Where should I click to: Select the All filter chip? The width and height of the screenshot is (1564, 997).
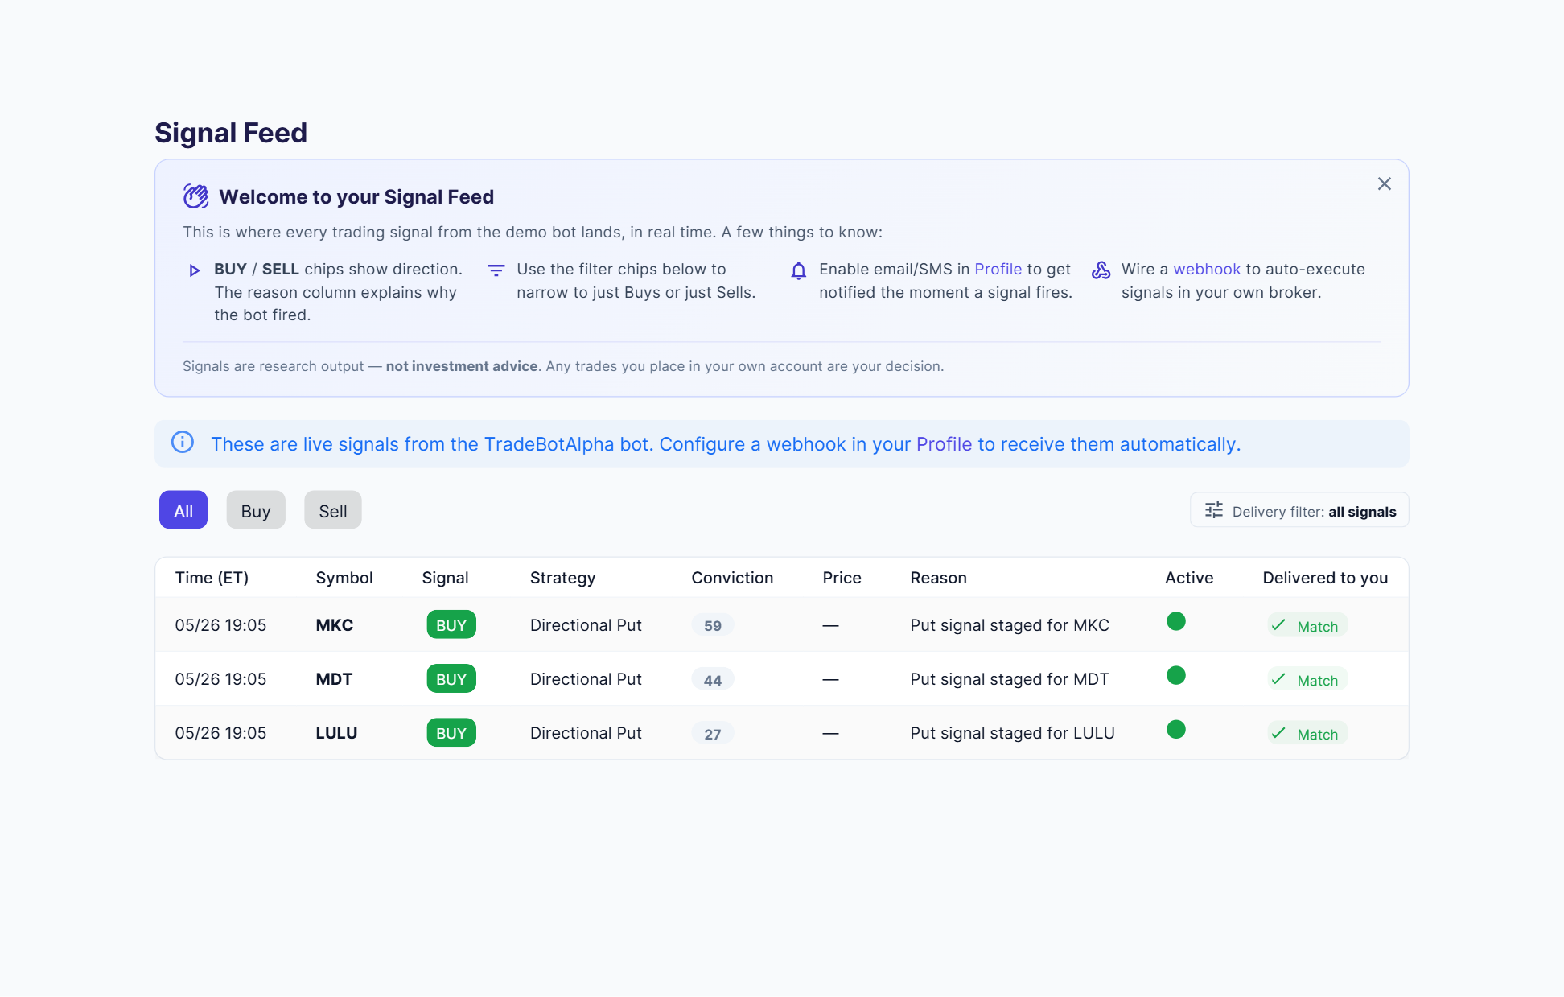[183, 510]
